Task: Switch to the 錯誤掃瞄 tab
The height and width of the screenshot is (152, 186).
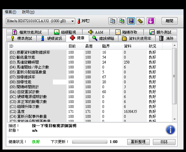Action: (x=103, y=38)
